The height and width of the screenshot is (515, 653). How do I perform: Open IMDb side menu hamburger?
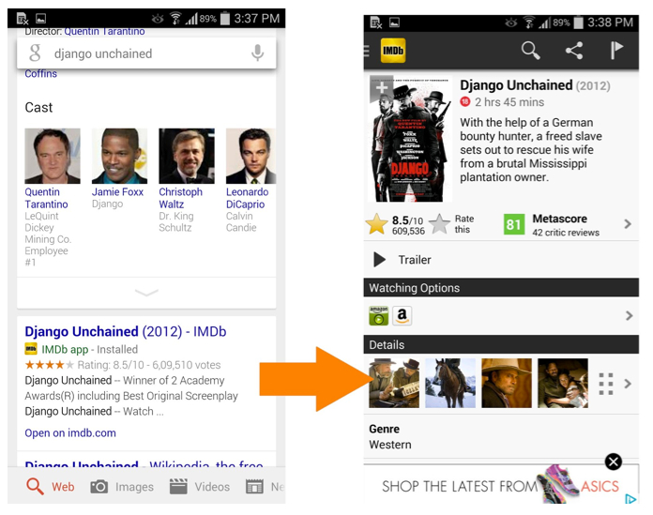point(367,51)
